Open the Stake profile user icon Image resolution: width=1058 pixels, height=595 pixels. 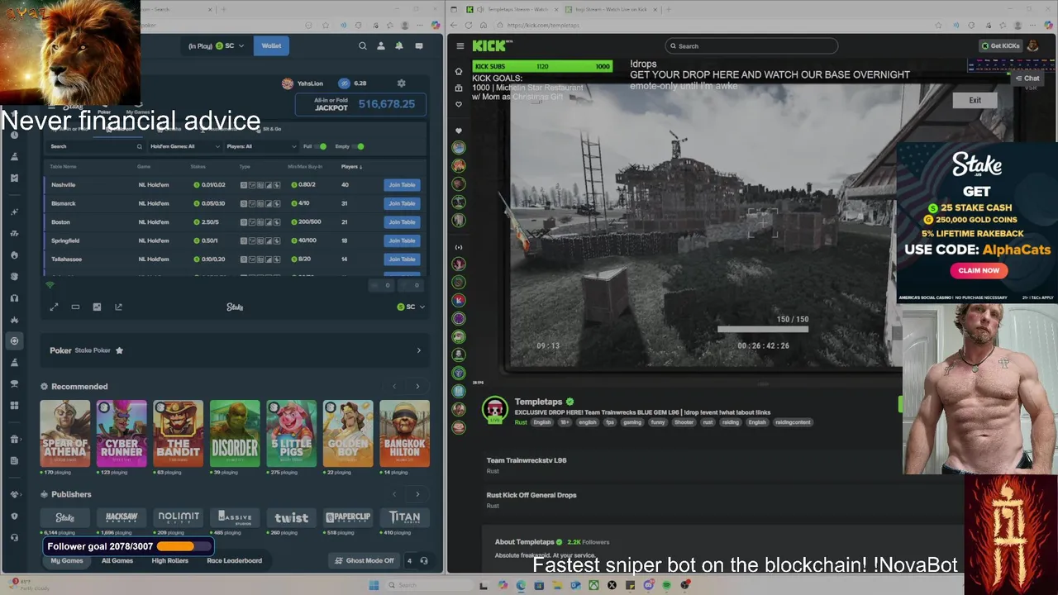381,46
